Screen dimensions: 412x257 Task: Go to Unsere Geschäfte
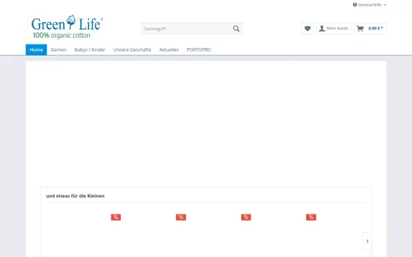click(132, 49)
